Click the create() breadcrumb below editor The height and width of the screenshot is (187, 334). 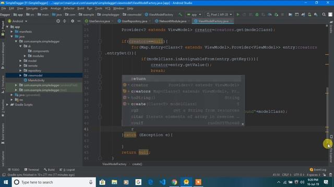coord(137,164)
